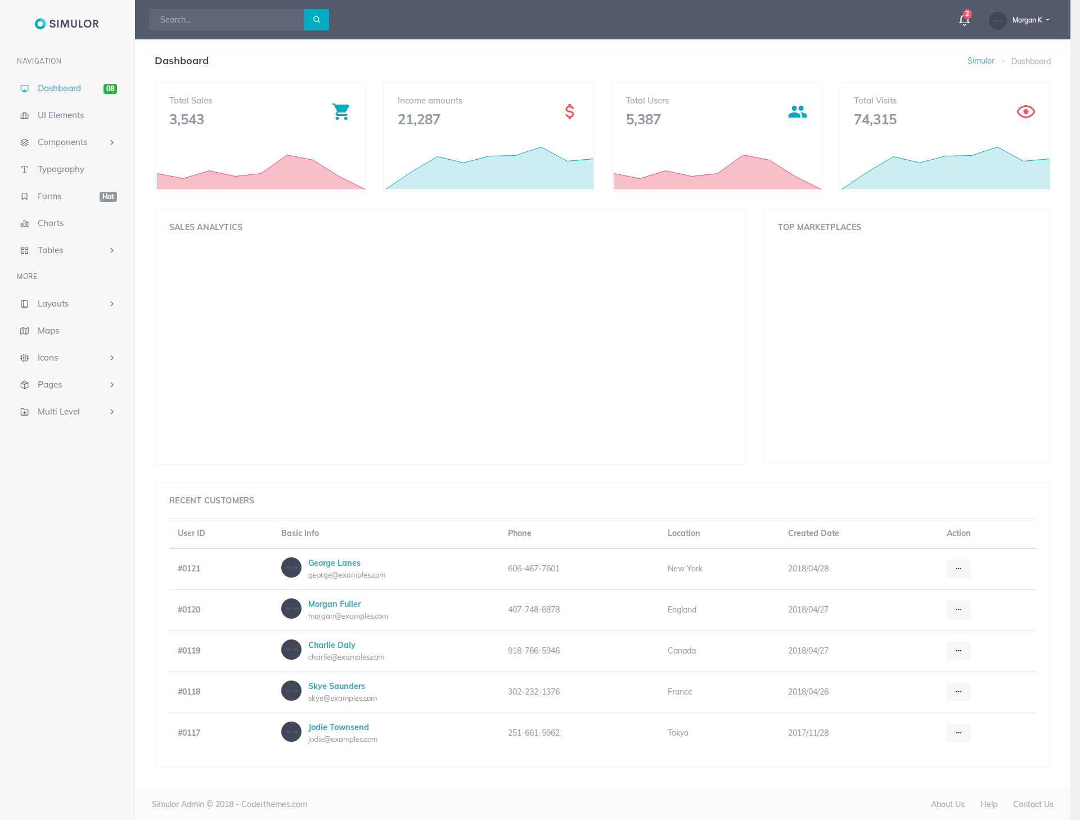Open action menu for George Lanes row
This screenshot has width=1080, height=820.
point(958,569)
